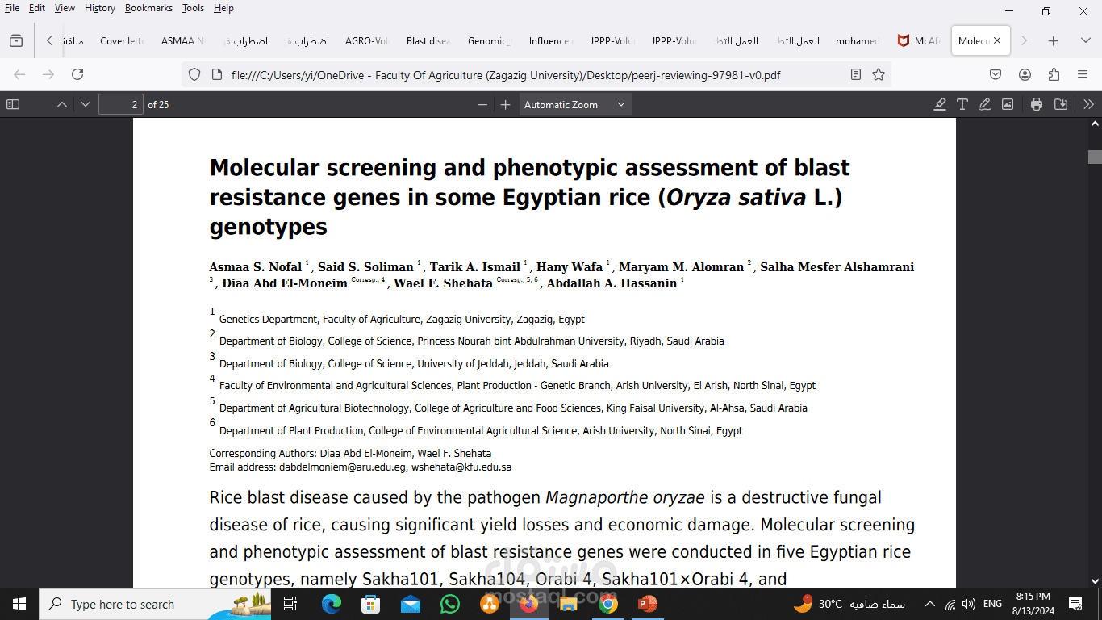This screenshot has width=1102, height=620.
Task: Select the Draw annotation tool
Action: coord(985,104)
